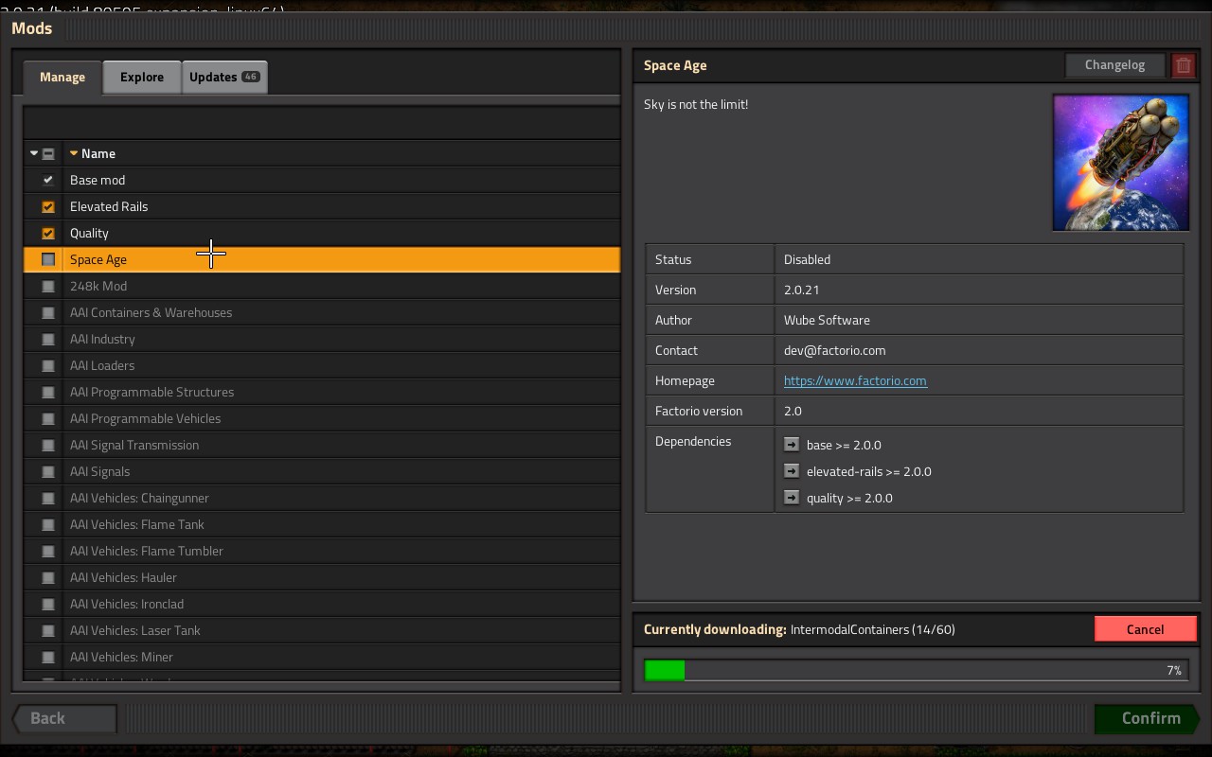Select AAI Vehicles: Hauler row
1212x757 pixels.
pos(322,577)
